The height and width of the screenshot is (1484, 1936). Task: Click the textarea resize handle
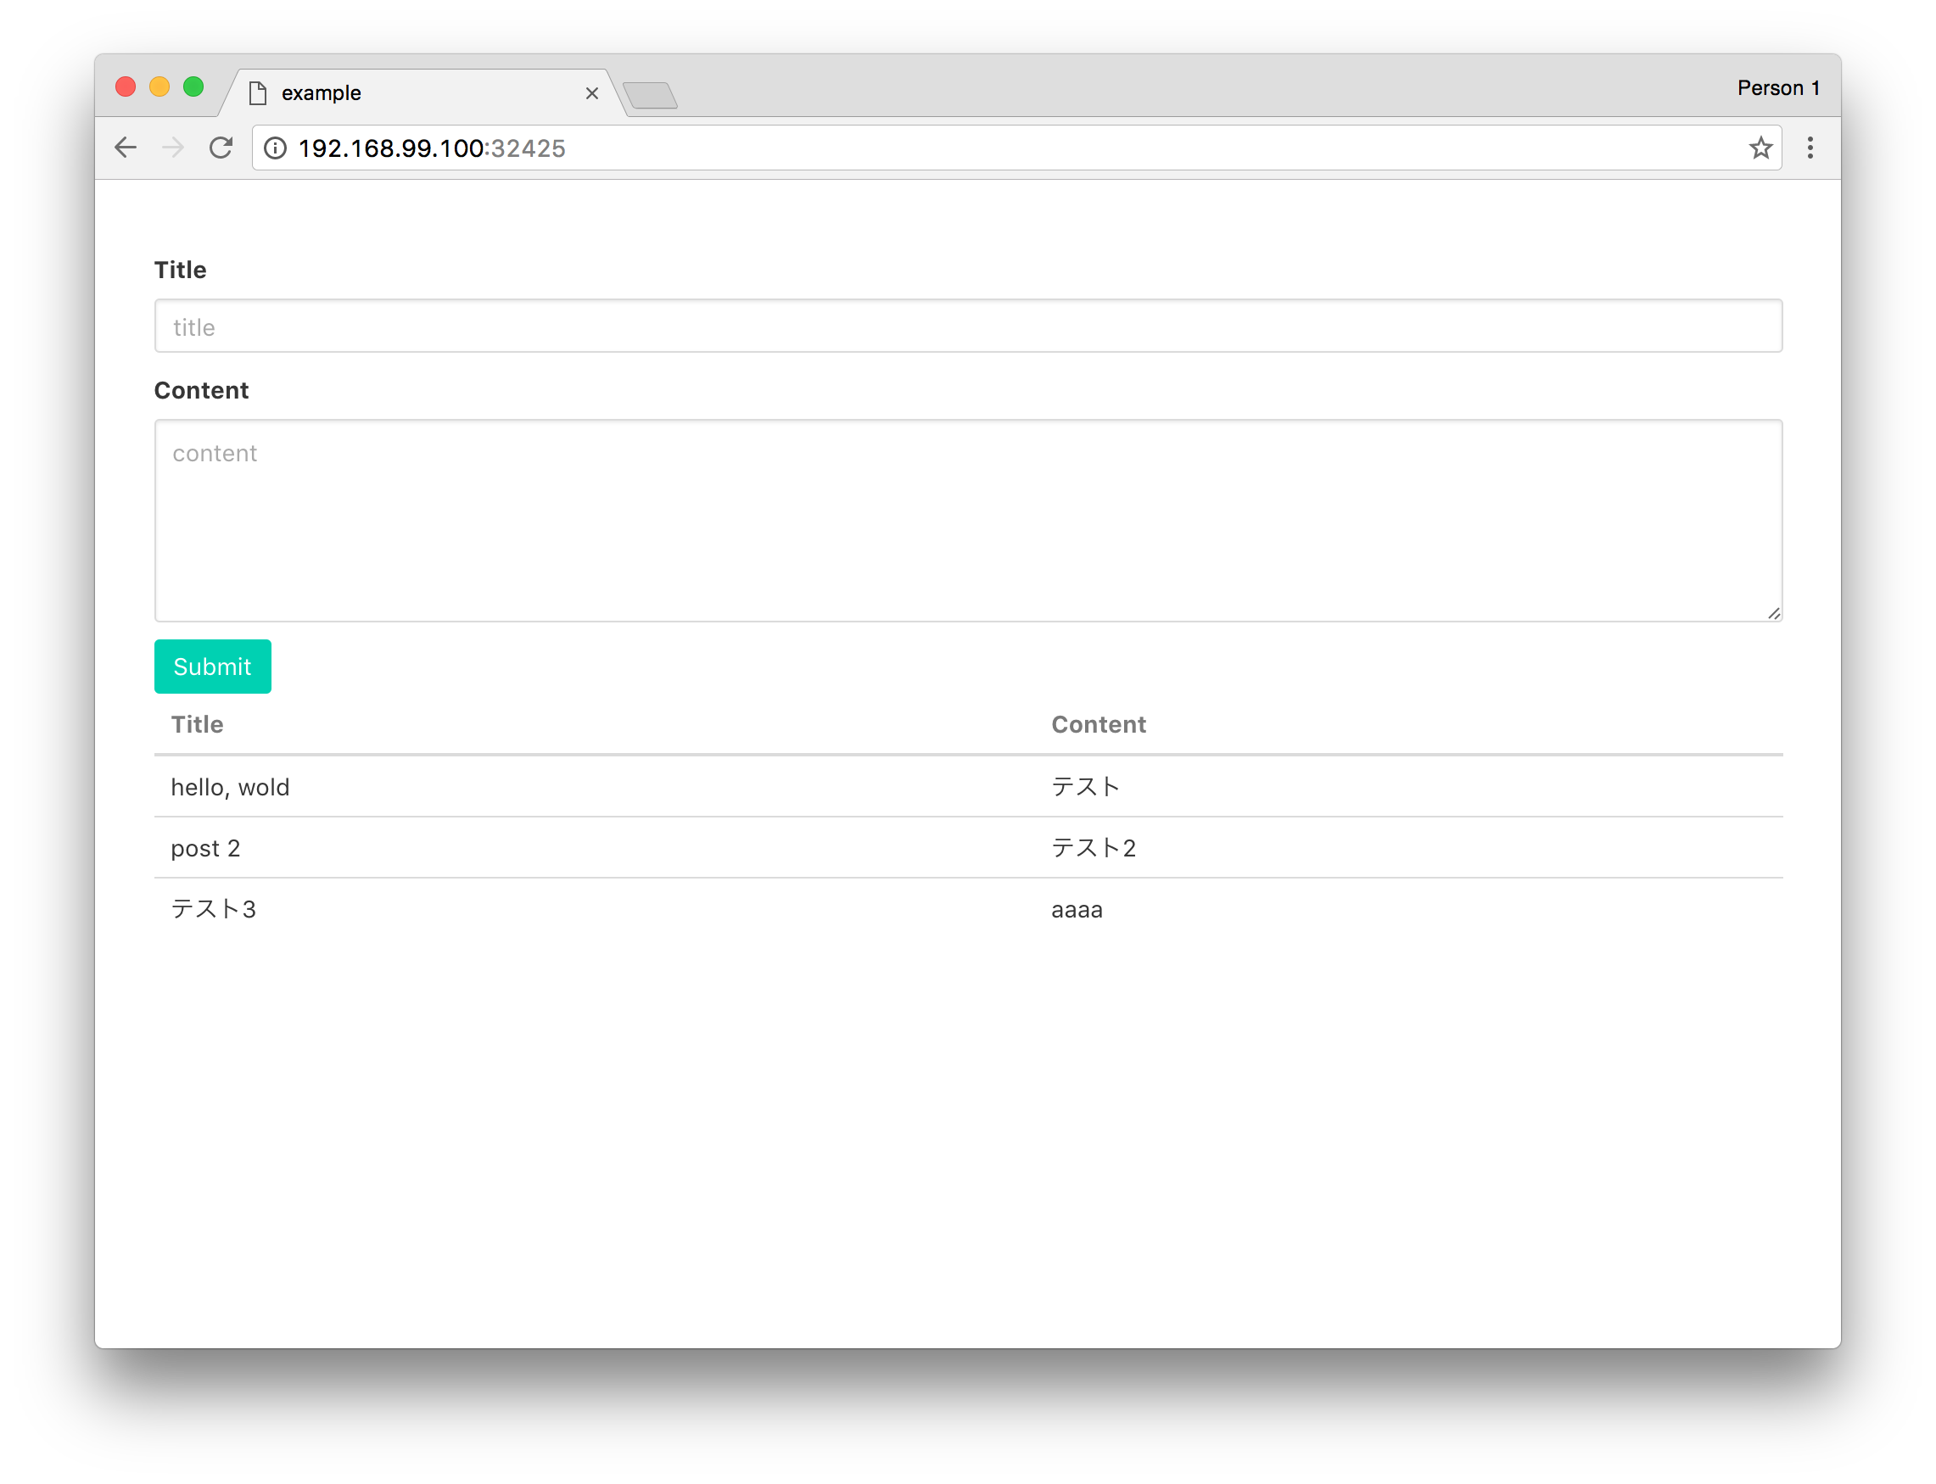pos(1774,611)
